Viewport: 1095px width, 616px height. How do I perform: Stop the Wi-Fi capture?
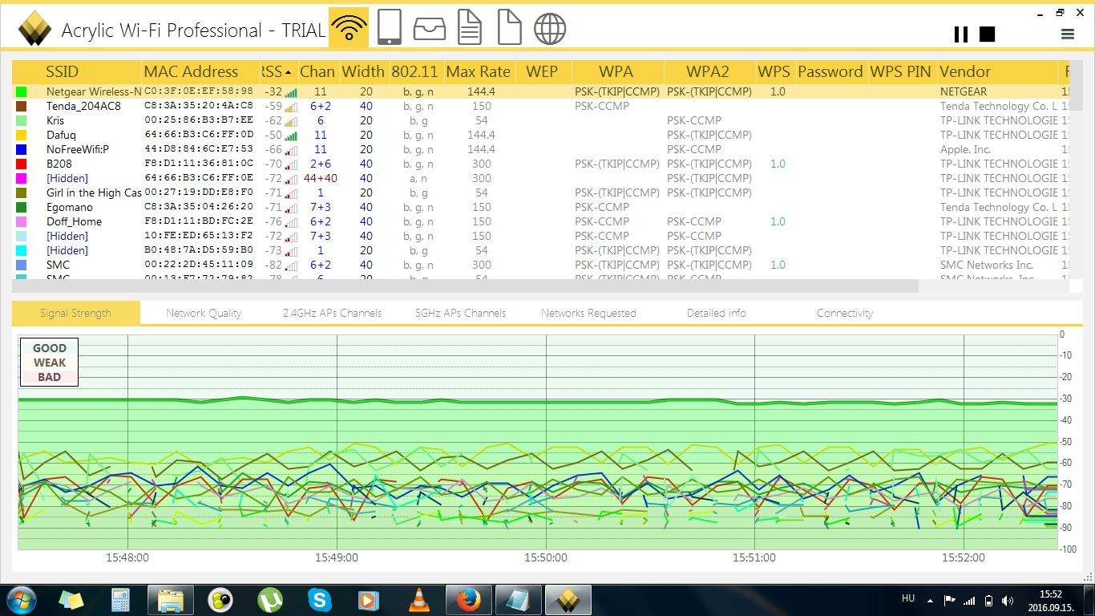(987, 34)
